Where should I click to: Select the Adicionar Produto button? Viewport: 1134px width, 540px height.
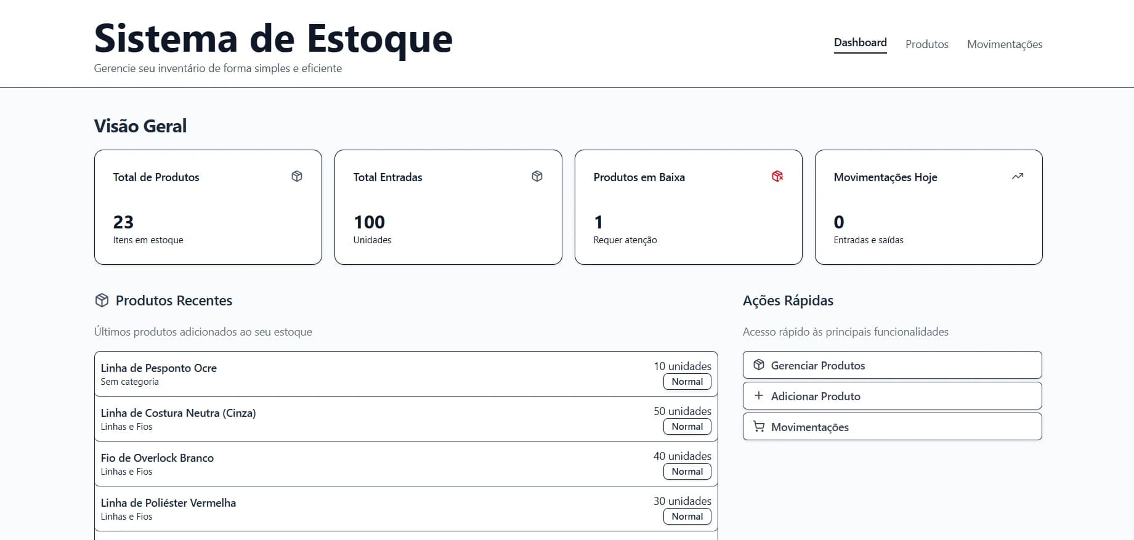893,396
